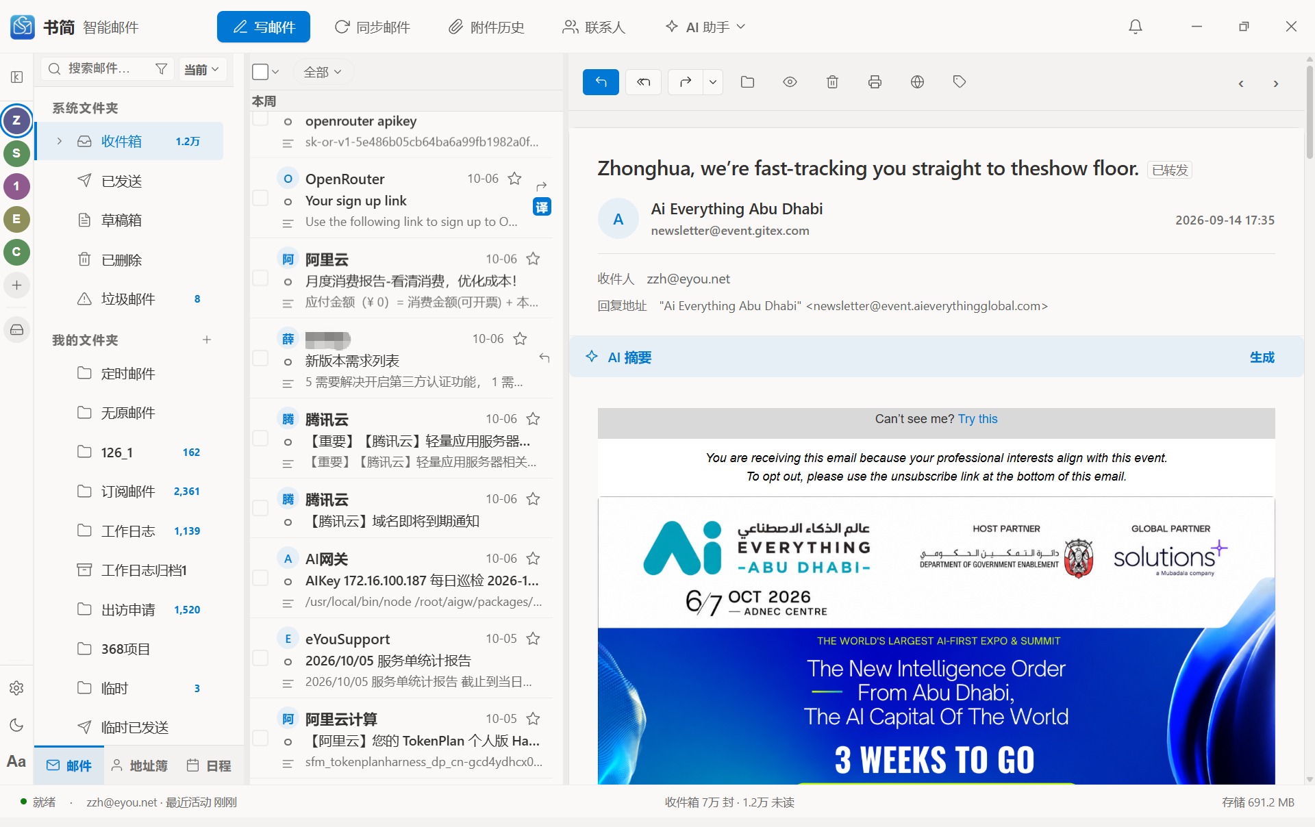The image size is (1315, 827).
Task: Go to the previous email with the left chevron
Action: (1241, 84)
